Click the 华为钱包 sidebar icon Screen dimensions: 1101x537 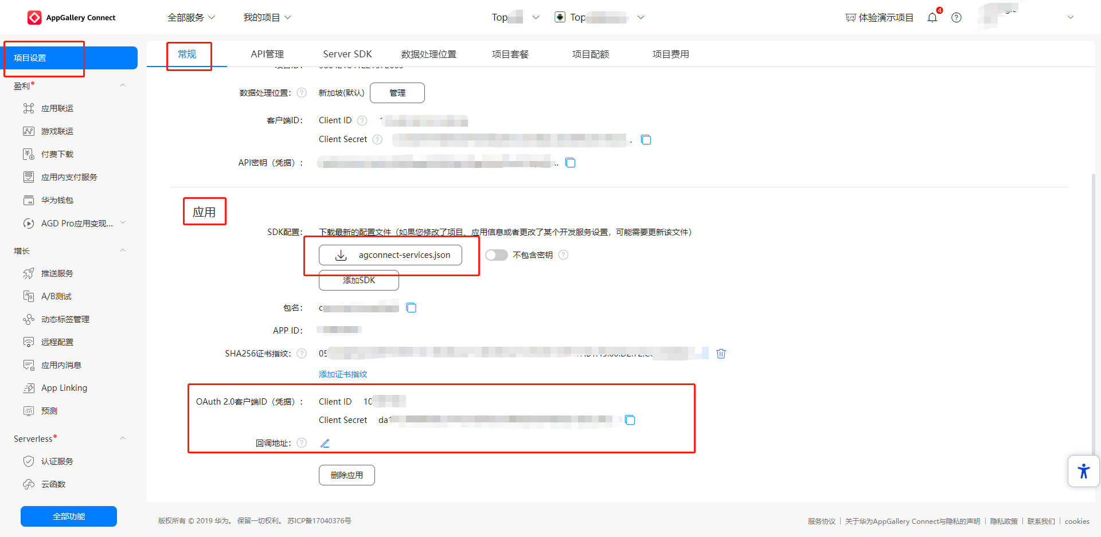pos(29,200)
